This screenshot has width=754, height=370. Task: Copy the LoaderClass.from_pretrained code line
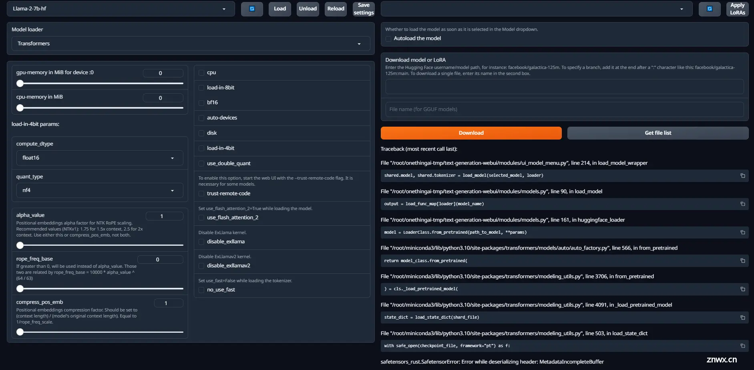click(743, 233)
